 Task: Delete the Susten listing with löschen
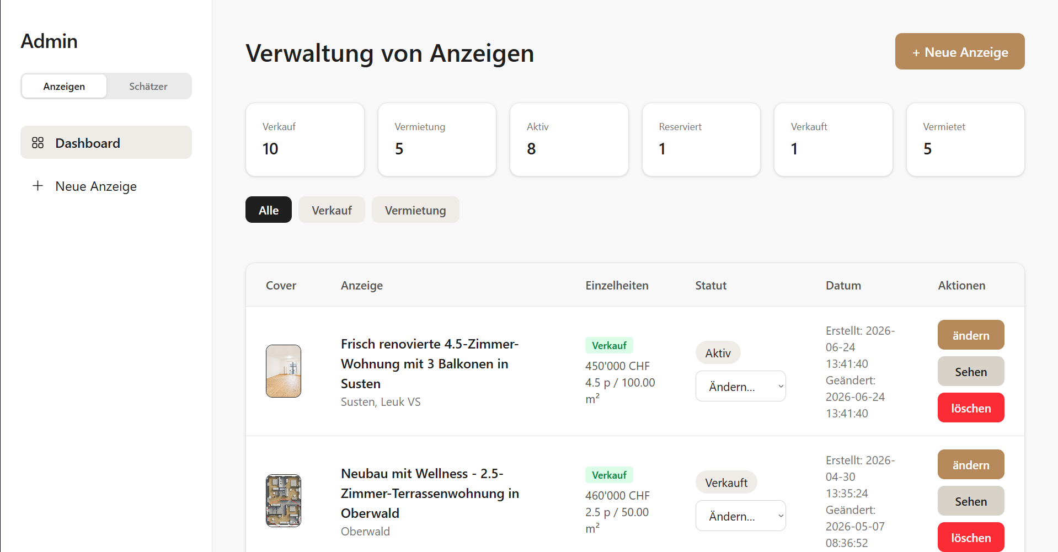(x=971, y=408)
